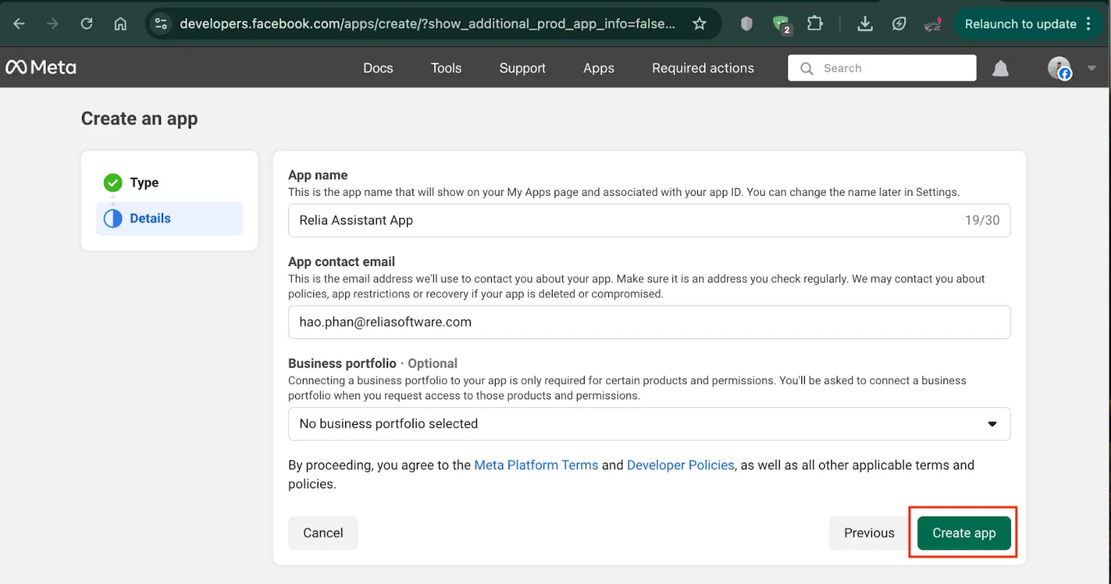Open Chrome's three-dot menu

pos(1089,24)
